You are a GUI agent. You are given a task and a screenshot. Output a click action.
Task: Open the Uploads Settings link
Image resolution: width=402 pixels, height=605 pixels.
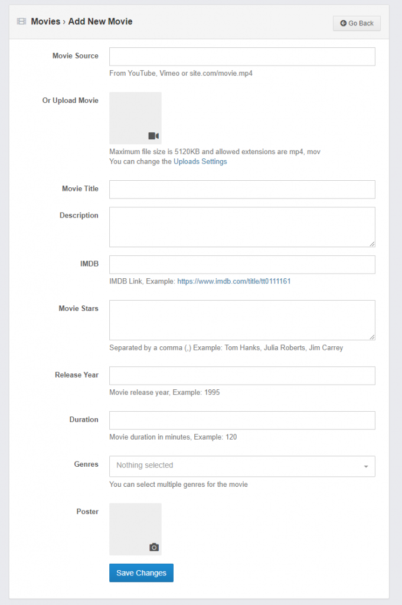(x=200, y=161)
